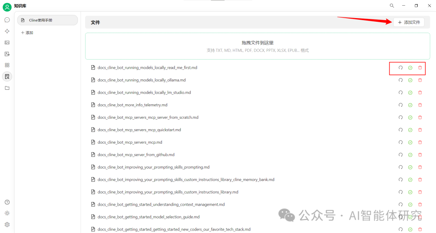436x233 pixels.
Task: Open getting_started_model_selection_guide.md file name
Action: pos(149,217)
